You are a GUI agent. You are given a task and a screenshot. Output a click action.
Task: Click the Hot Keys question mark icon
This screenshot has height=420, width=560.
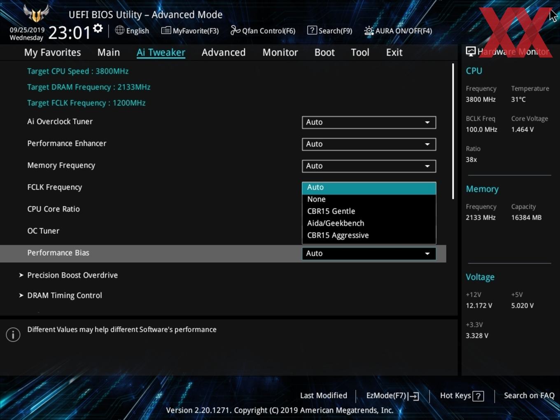click(x=478, y=396)
